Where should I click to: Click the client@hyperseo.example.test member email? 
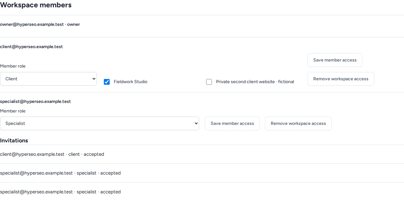pos(31,47)
